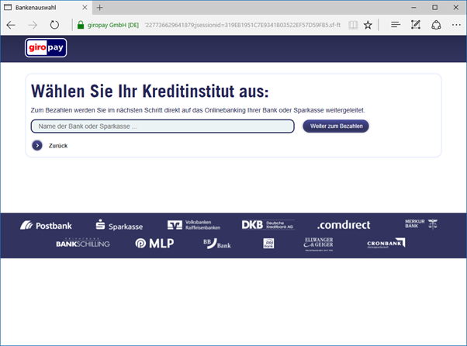Open Reading view book icon
Screen dimensions: 467x346
353,25
